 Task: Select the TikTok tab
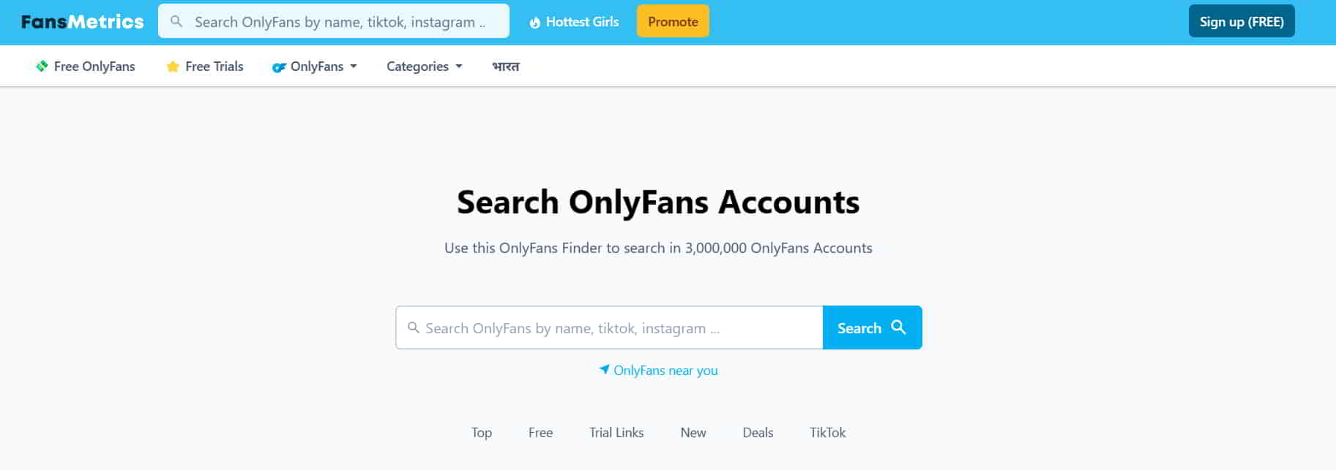click(827, 433)
